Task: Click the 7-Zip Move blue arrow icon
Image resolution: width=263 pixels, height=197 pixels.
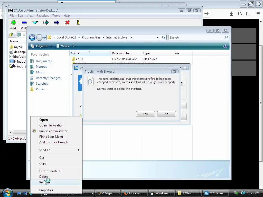Action: coord(57,23)
